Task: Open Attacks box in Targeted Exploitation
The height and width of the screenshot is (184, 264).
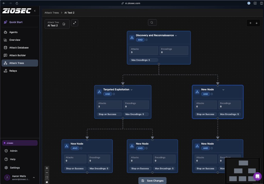Action: (109, 105)
